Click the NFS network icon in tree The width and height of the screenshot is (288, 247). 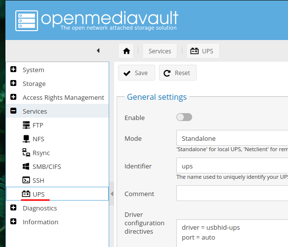tap(26, 139)
